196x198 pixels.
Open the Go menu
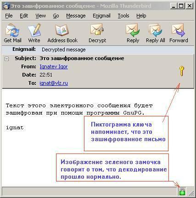(56, 16)
